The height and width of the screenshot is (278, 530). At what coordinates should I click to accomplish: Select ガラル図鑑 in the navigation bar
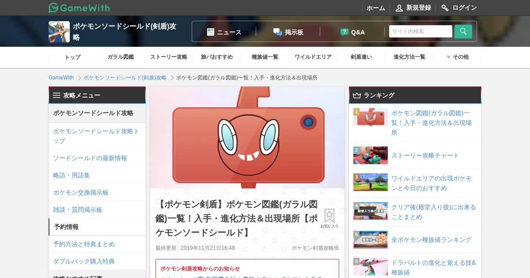pyautogui.click(x=121, y=57)
